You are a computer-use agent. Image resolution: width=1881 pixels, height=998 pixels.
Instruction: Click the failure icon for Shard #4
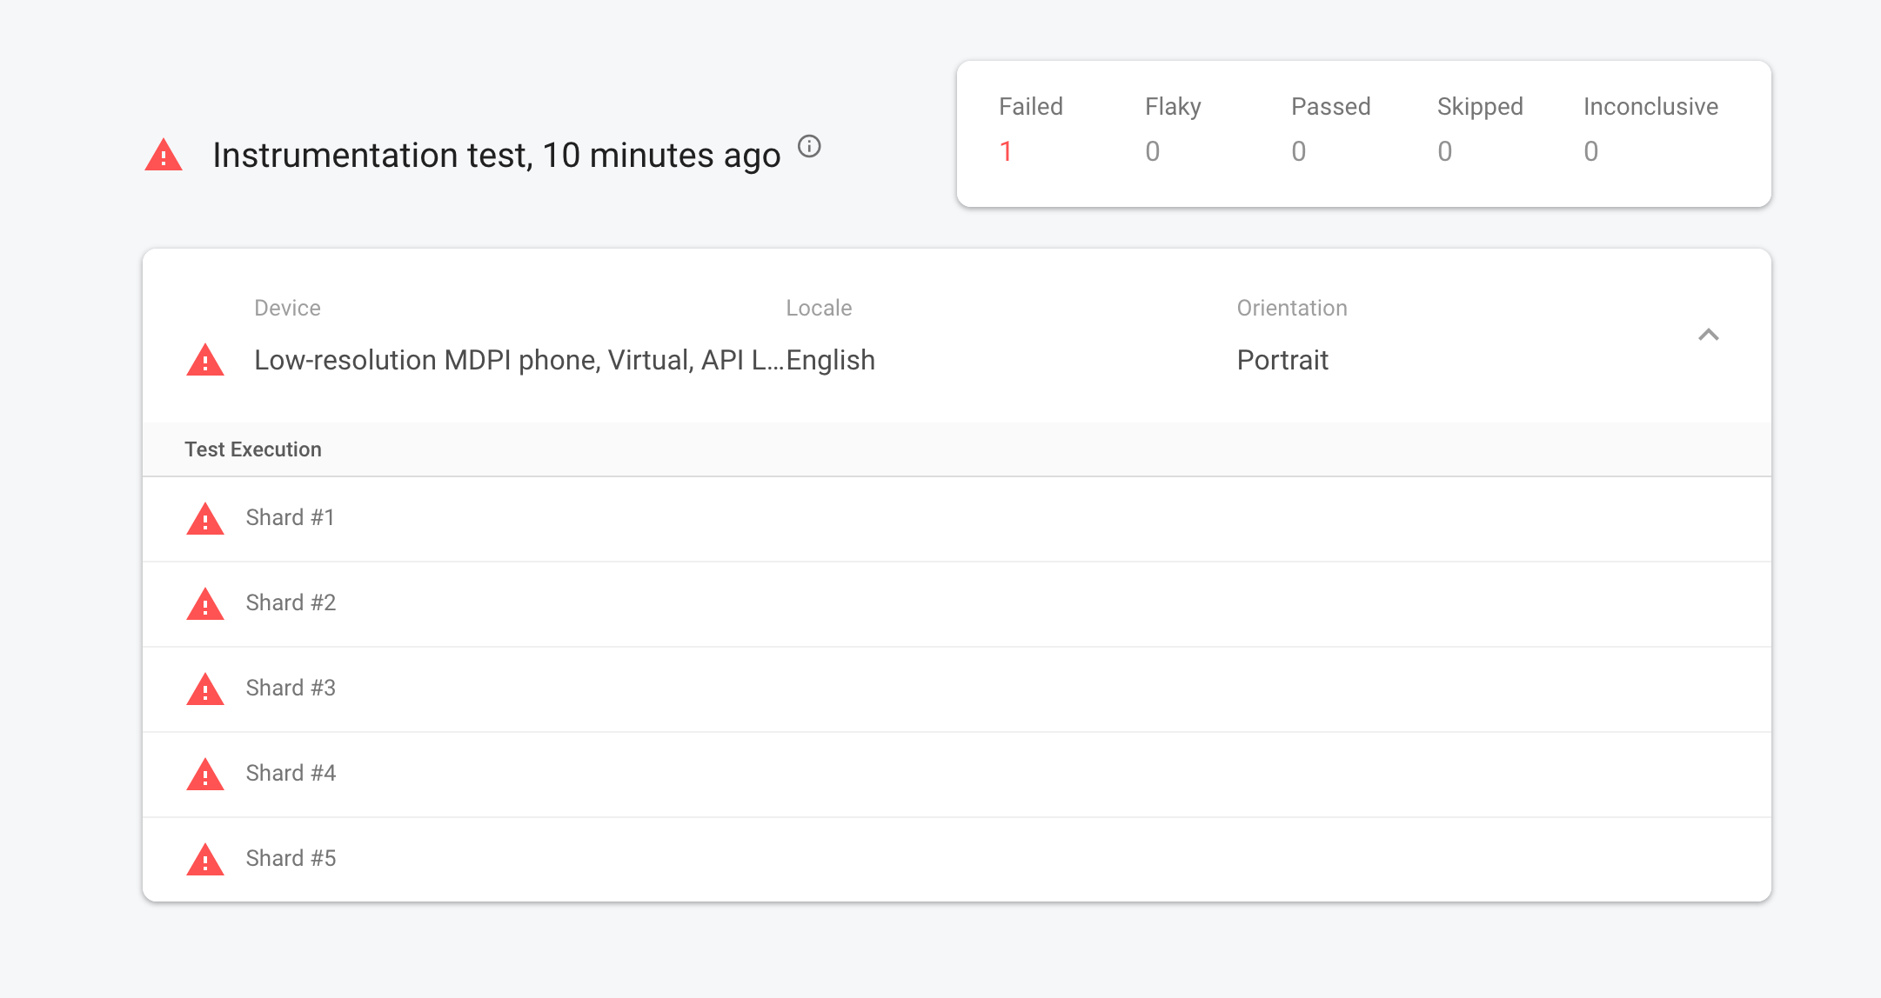click(205, 774)
